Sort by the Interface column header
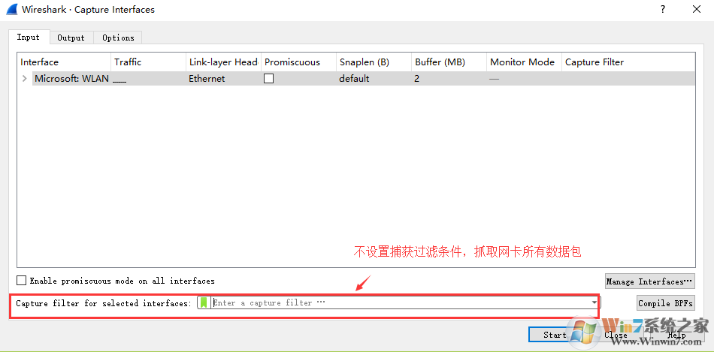Viewport: 714px width, 352px height. pos(64,62)
